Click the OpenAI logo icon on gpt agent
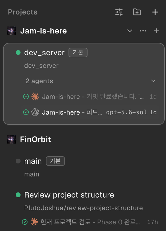This screenshot has height=231, width=166. 35,112
